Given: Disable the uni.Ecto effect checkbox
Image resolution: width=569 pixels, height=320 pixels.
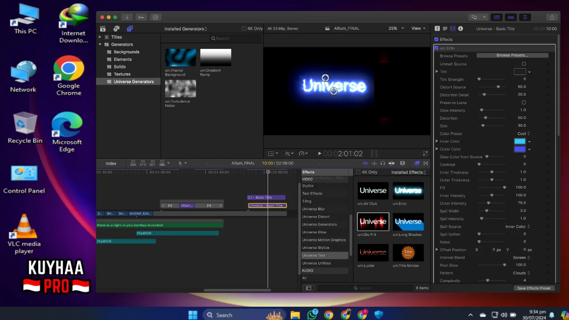Looking at the screenshot, I should click(x=437, y=48).
